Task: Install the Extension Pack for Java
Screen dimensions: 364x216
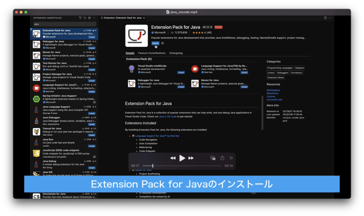Action: tap(155, 43)
